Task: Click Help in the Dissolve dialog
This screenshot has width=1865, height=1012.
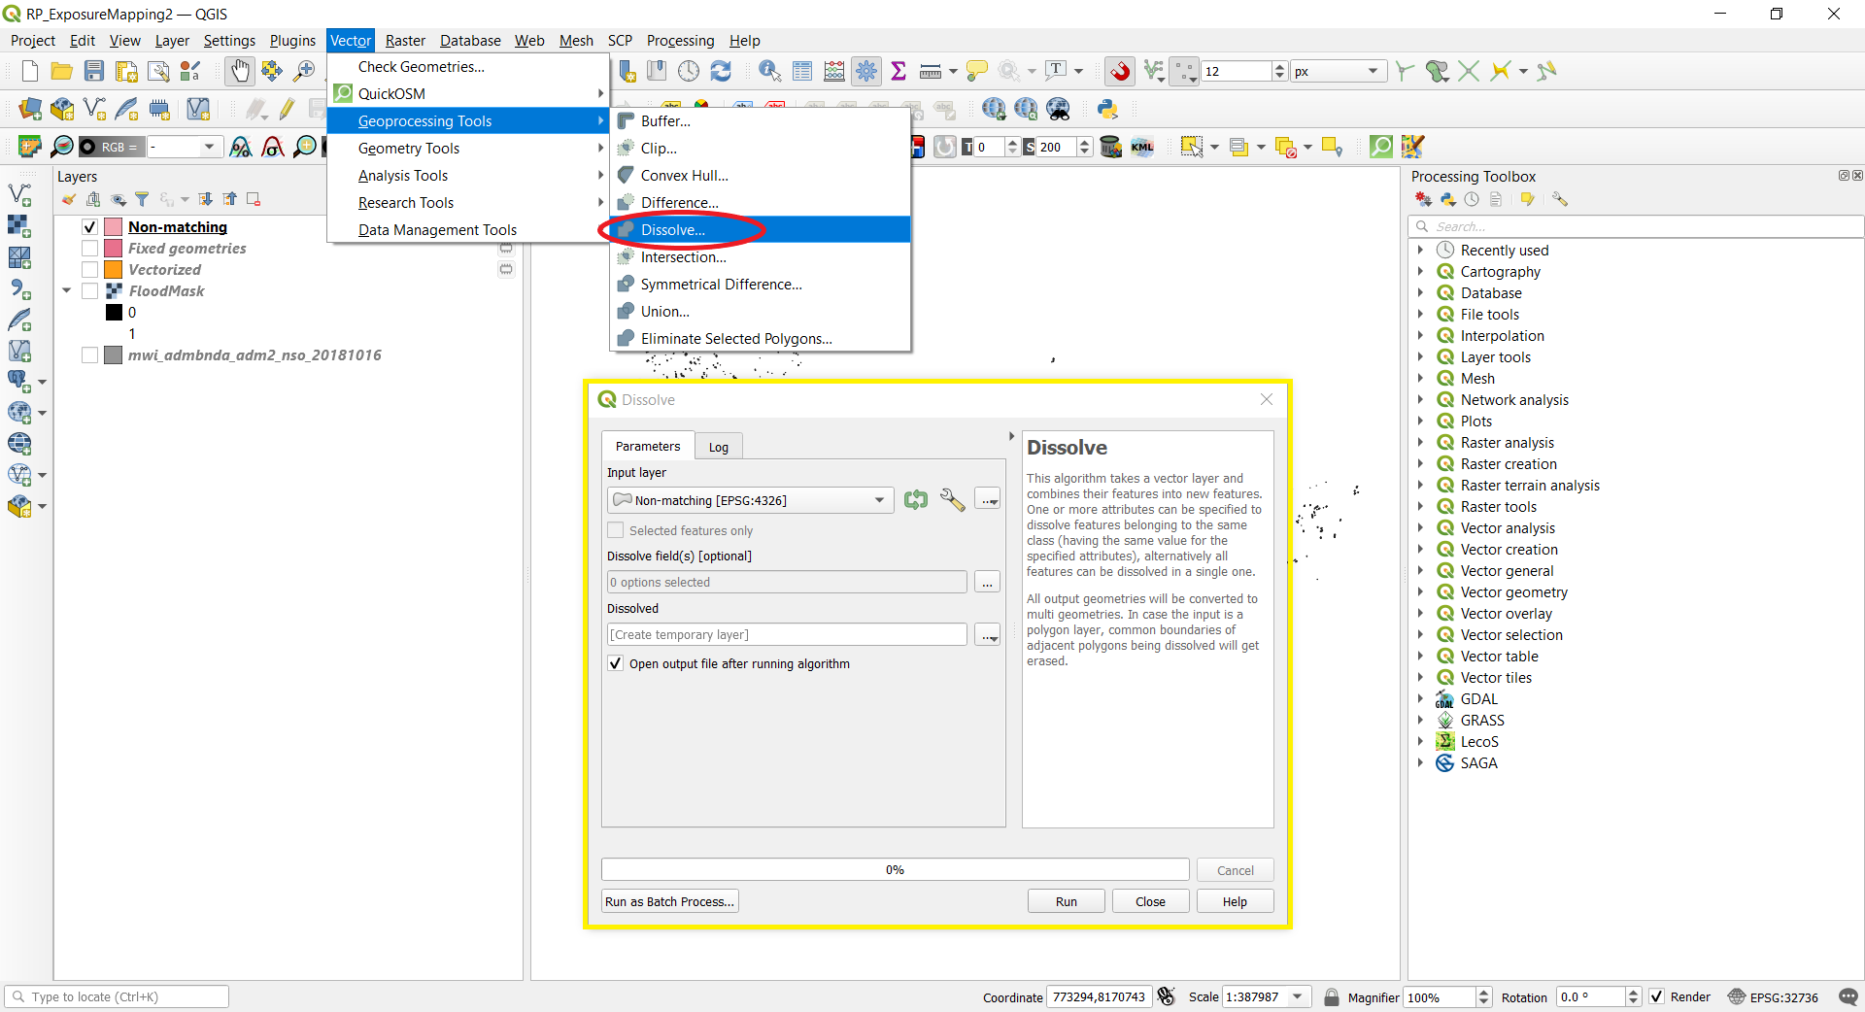Action: pyautogui.click(x=1234, y=900)
